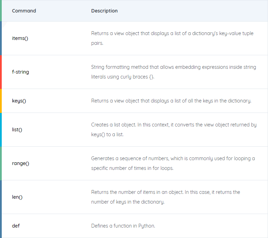The image size is (268, 238).
Task: Select the f-string command cell
Action: 20,72
